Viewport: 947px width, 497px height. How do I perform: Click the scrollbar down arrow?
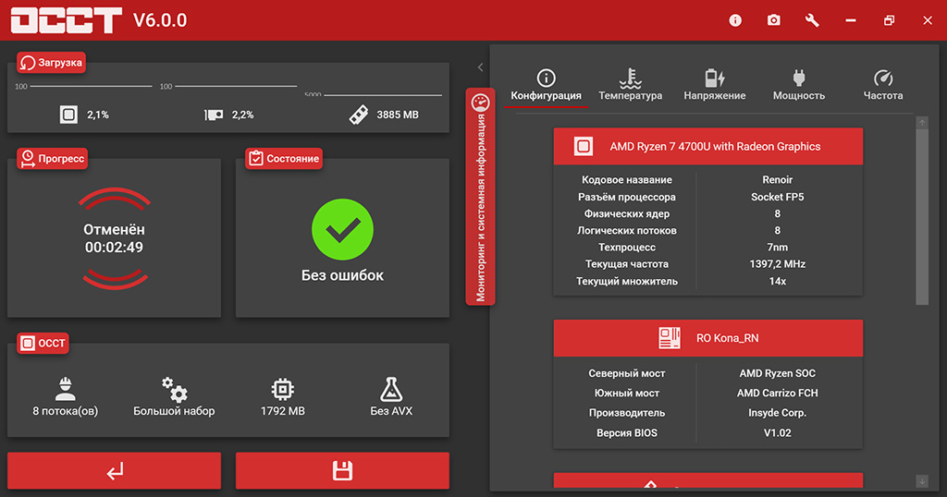pos(922,480)
